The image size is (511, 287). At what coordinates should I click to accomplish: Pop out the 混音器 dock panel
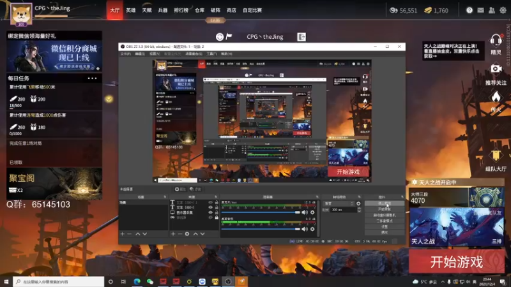[x=317, y=197]
